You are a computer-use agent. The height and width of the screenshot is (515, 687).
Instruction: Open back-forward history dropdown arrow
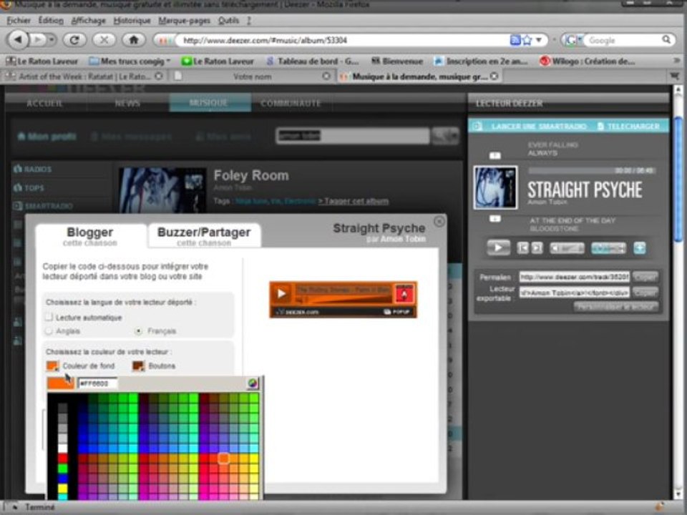point(52,40)
